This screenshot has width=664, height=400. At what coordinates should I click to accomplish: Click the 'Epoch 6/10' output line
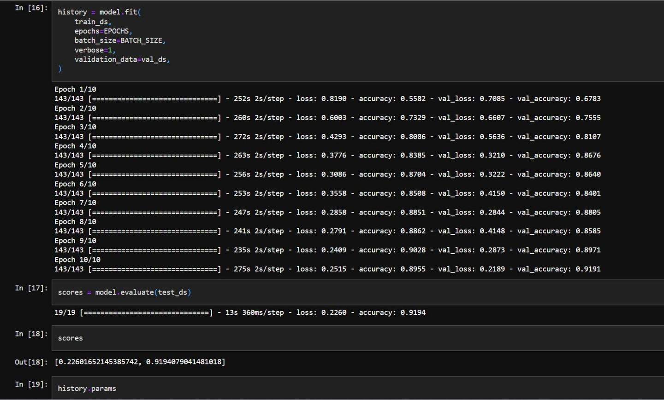click(75, 184)
